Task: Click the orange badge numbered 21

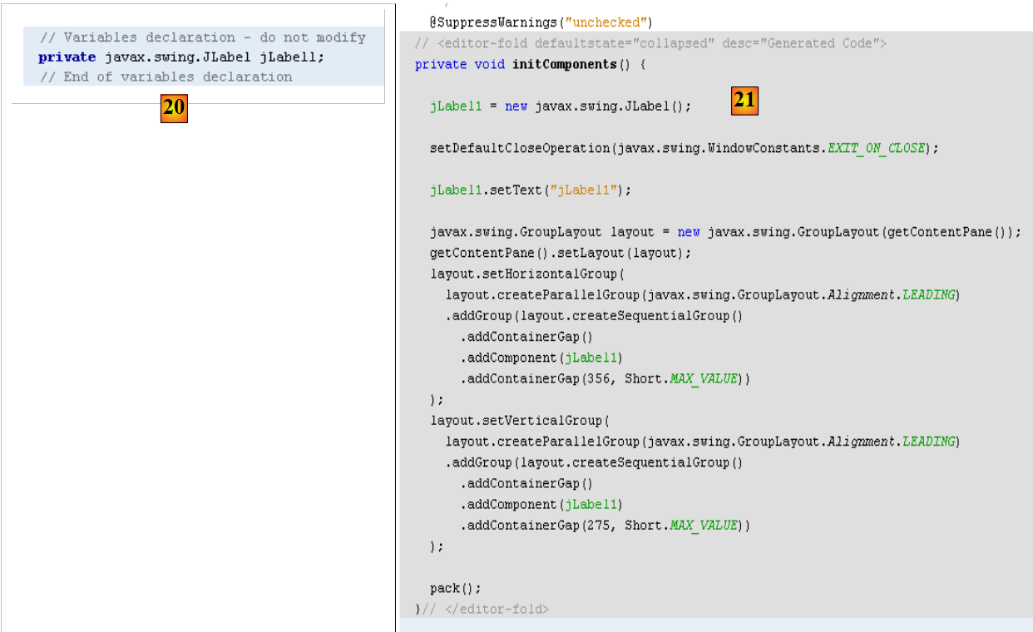Action: point(744,101)
